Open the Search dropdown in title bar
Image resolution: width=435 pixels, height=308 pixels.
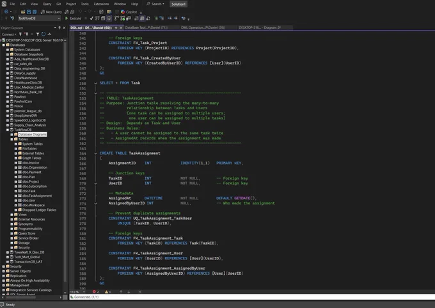(155, 4)
